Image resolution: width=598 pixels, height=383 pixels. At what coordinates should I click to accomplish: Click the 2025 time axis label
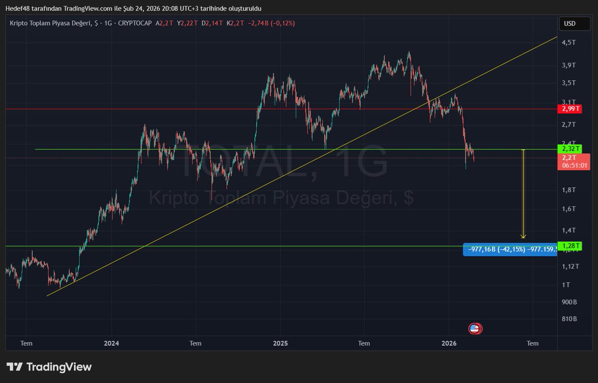[x=280, y=343]
